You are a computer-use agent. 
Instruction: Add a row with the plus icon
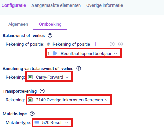point(96,44)
